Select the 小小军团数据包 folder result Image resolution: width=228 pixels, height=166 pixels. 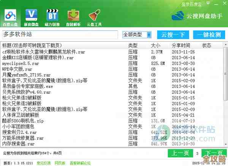click(112, 127)
